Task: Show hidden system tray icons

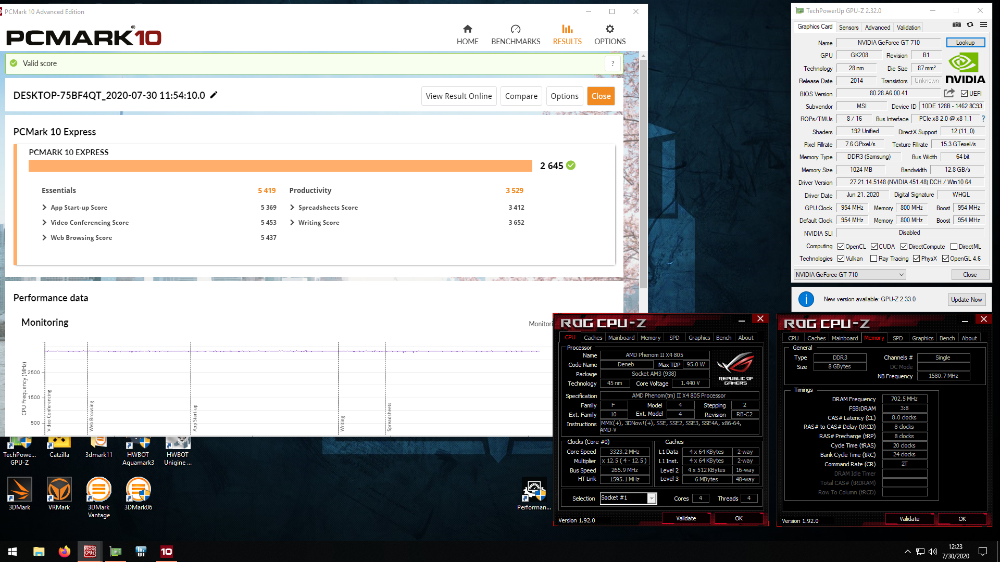Action: [907, 552]
